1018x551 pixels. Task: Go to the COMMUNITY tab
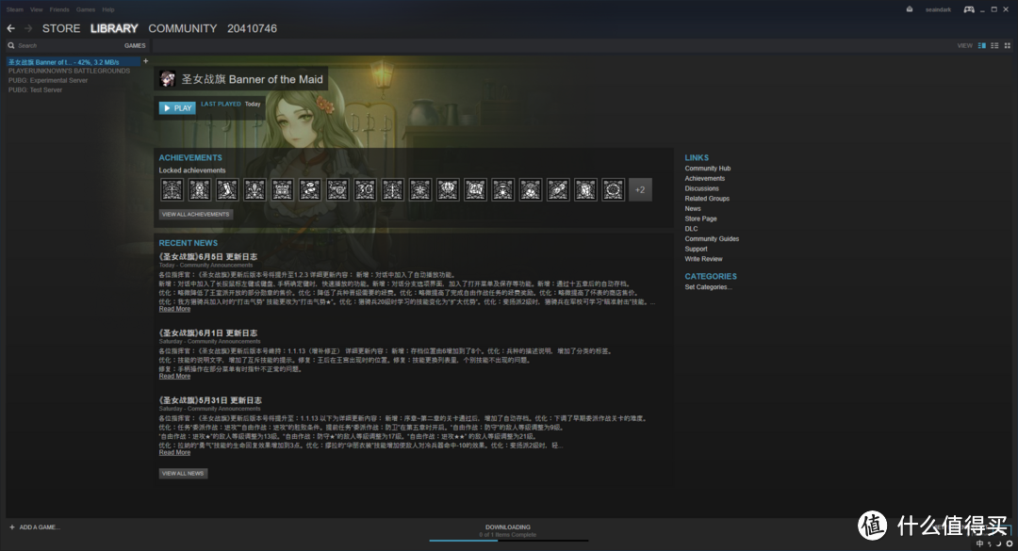183,28
